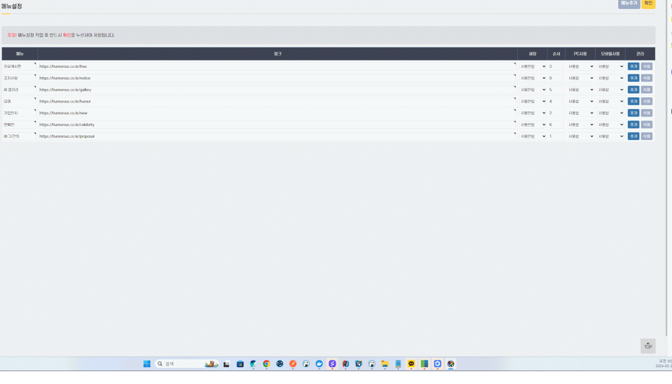Open PC사용 dropdown in AI 갤러리 row
Image resolution: width=672 pixels, height=384 pixels.
point(581,90)
